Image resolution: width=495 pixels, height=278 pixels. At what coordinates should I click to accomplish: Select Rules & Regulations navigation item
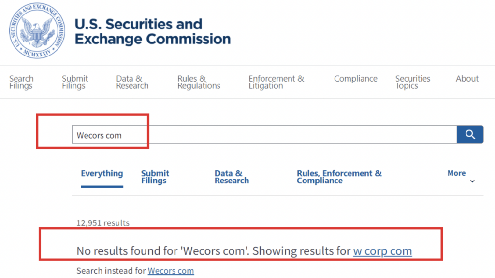point(199,82)
